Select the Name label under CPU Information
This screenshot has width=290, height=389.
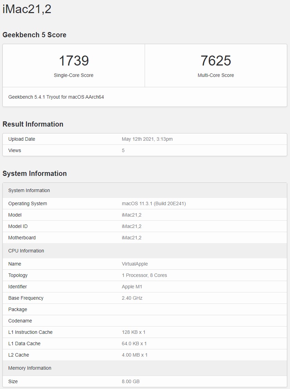(14, 264)
